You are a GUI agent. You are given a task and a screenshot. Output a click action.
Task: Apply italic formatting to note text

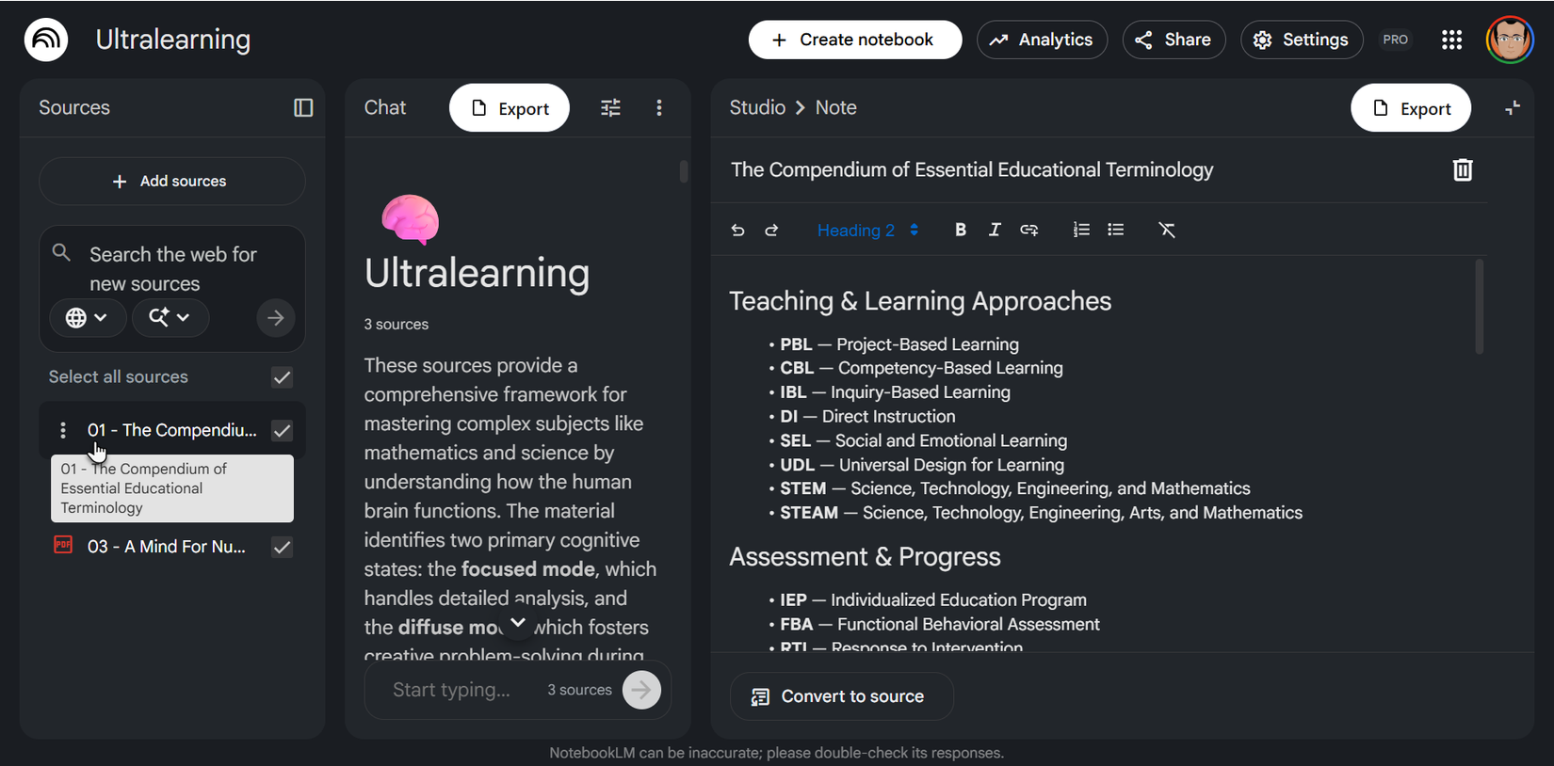coord(995,231)
